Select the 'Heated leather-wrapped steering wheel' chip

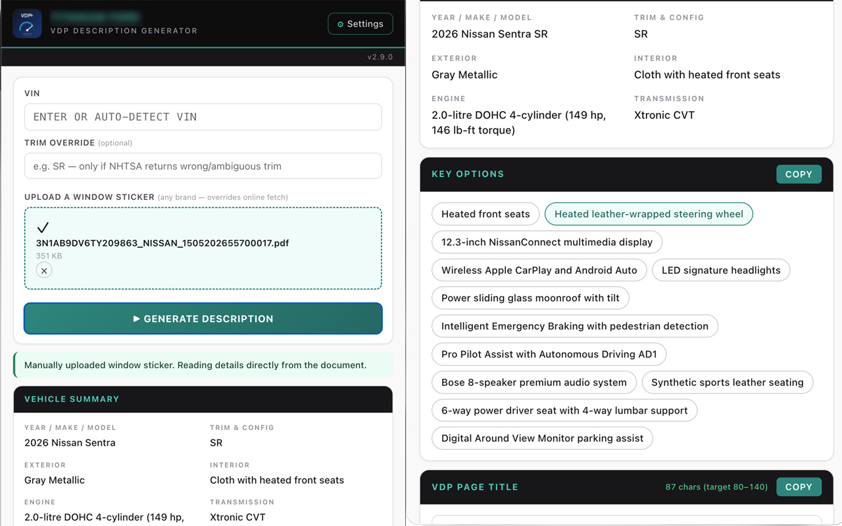(649, 214)
